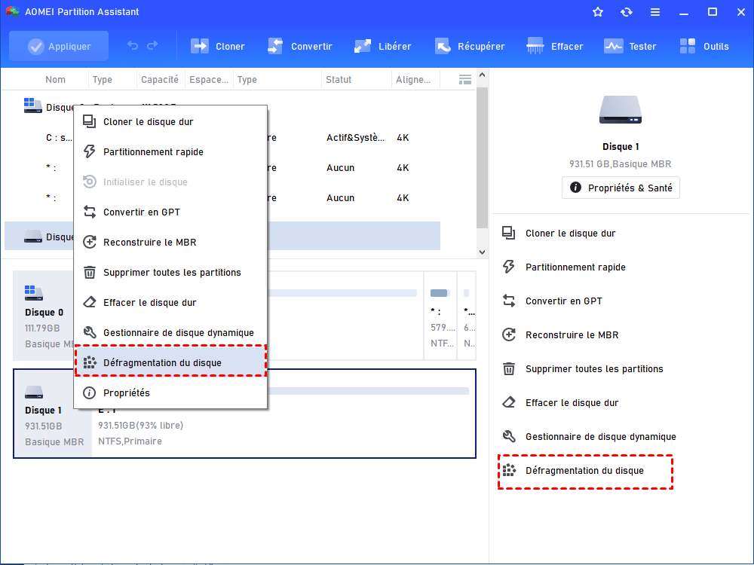The width and height of the screenshot is (754, 565).
Task: Click Propriétés & Santé button
Action: (621, 188)
